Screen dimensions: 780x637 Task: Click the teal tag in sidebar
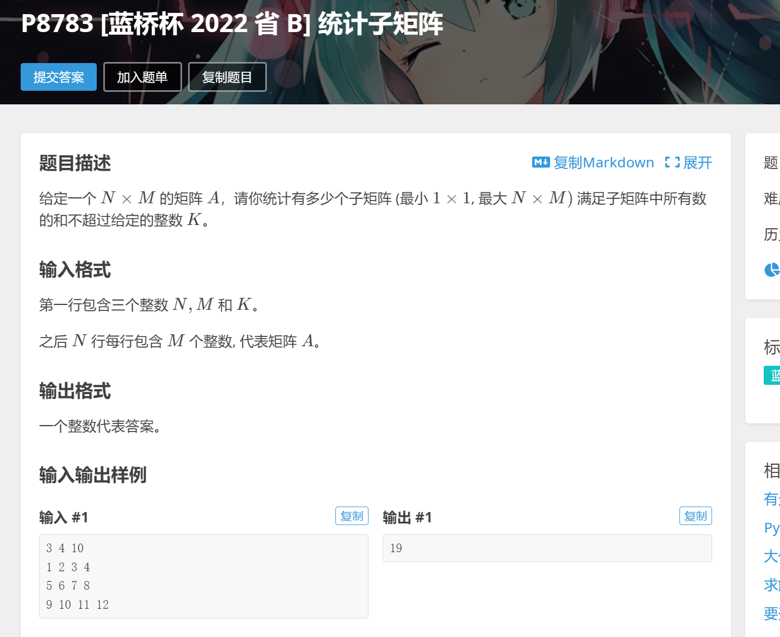point(772,375)
